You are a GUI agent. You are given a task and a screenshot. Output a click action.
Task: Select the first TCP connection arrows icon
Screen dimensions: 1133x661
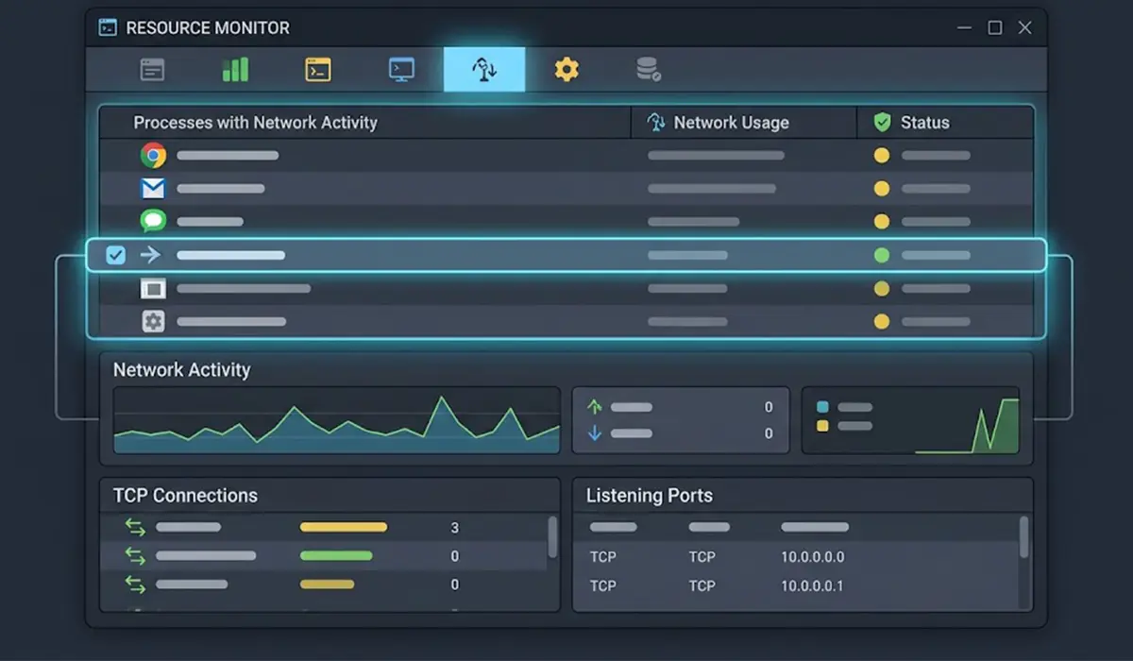[135, 528]
